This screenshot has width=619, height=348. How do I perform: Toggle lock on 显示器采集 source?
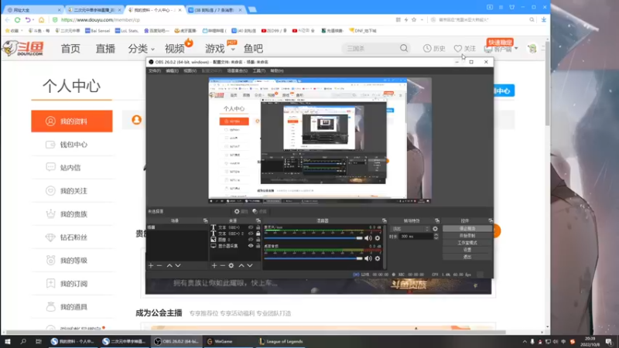(258, 246)
